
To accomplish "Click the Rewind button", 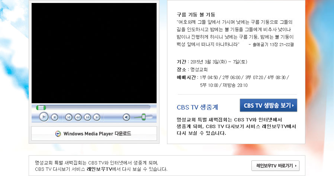I will [x=78, y=117].
